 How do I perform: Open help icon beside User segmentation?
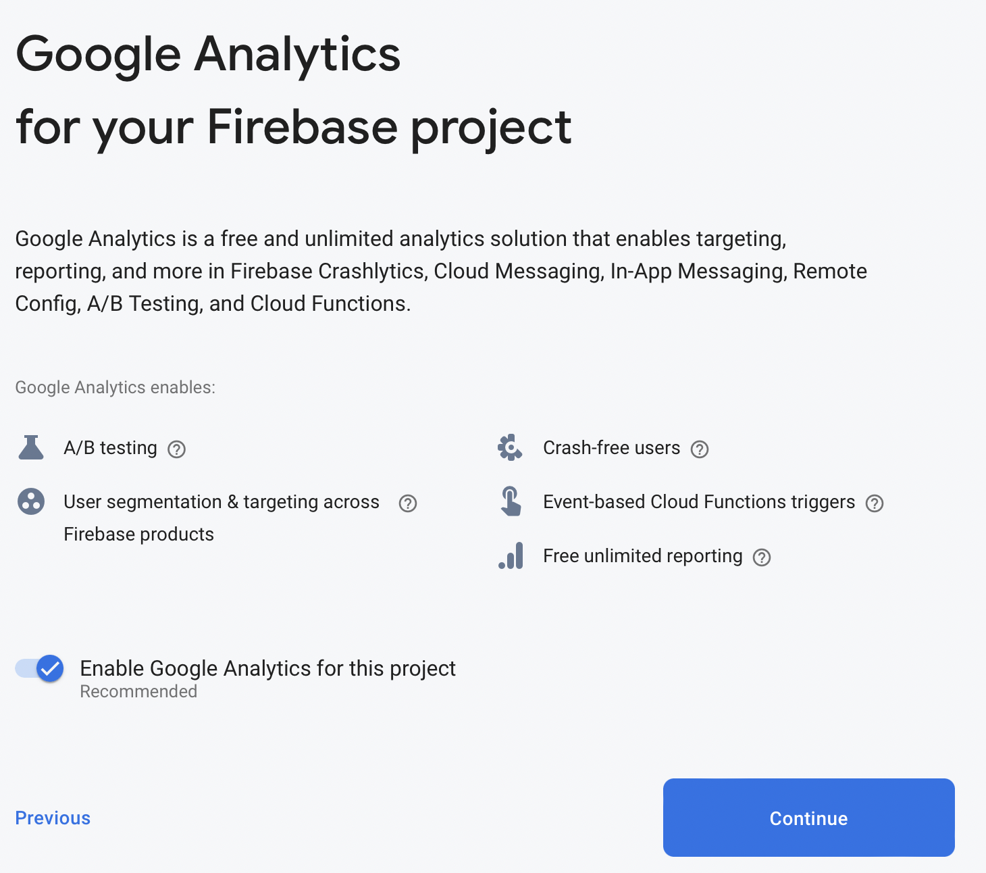click(x=408, y=503)
